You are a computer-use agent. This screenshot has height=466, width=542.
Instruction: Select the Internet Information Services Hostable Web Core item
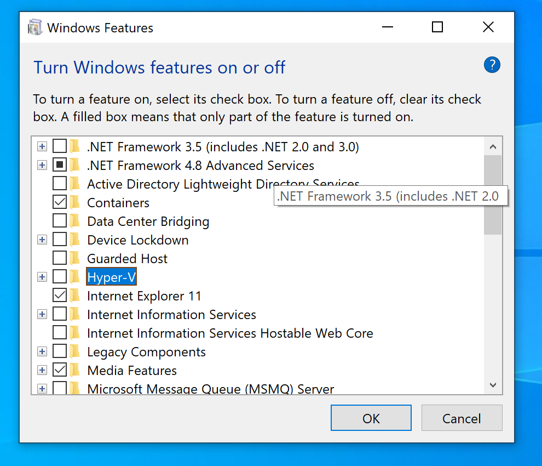pyautogui.click(x=230, y=333)
